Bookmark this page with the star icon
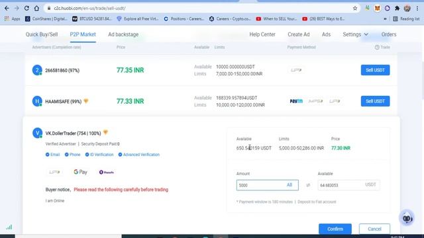The image size is (424, 238). [355, 9]
